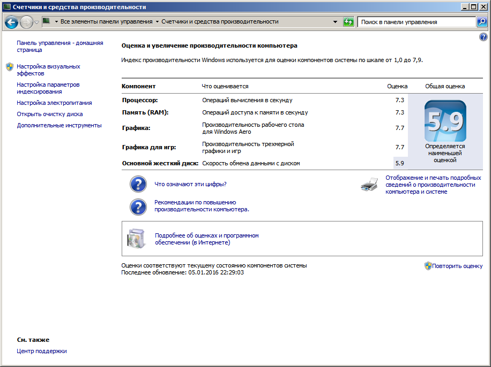This screenshot has width=491, height=367.
Task: Open 'Дополнительные инструменты' link
Action: point(59,125)
